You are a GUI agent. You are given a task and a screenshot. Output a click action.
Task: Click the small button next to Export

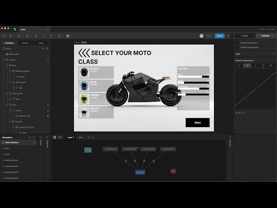pyautogui.click(x=229, y=36)
